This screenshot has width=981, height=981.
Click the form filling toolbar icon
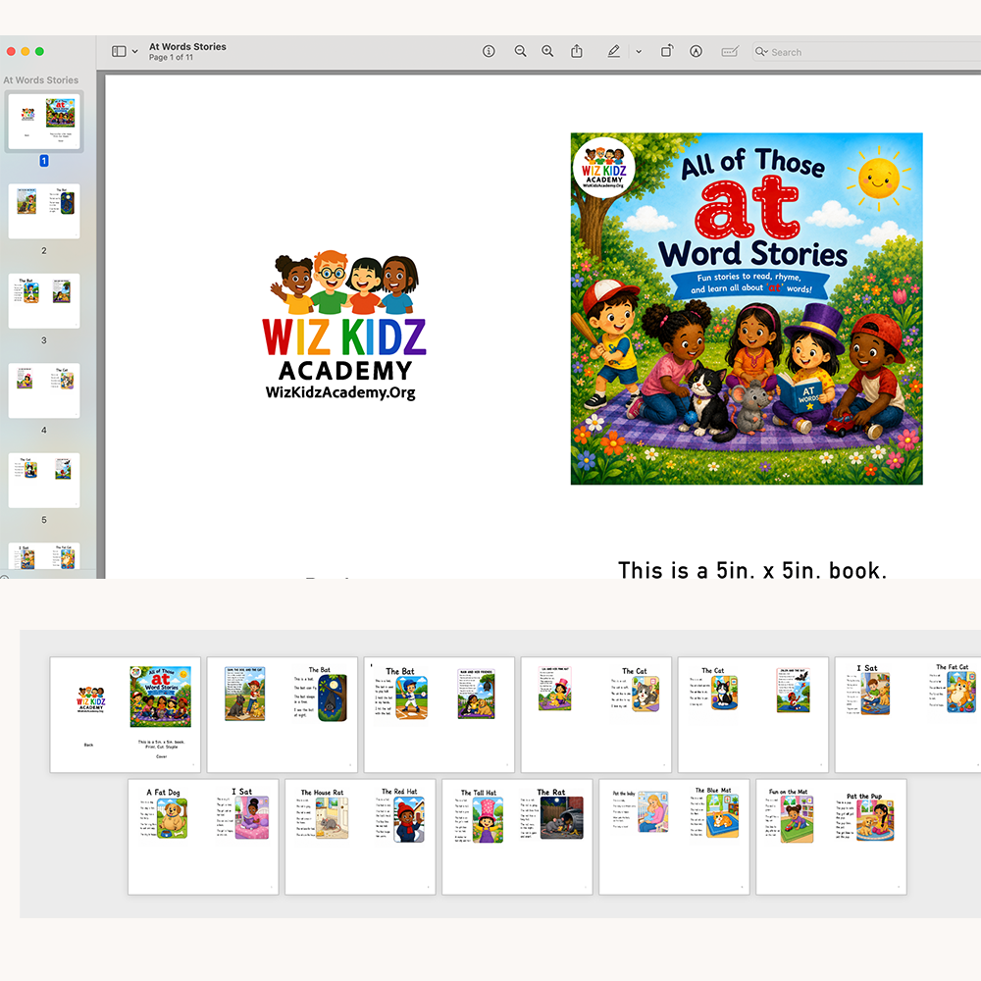[730, 51]
